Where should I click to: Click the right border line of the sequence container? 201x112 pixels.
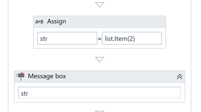pos(191,56)
